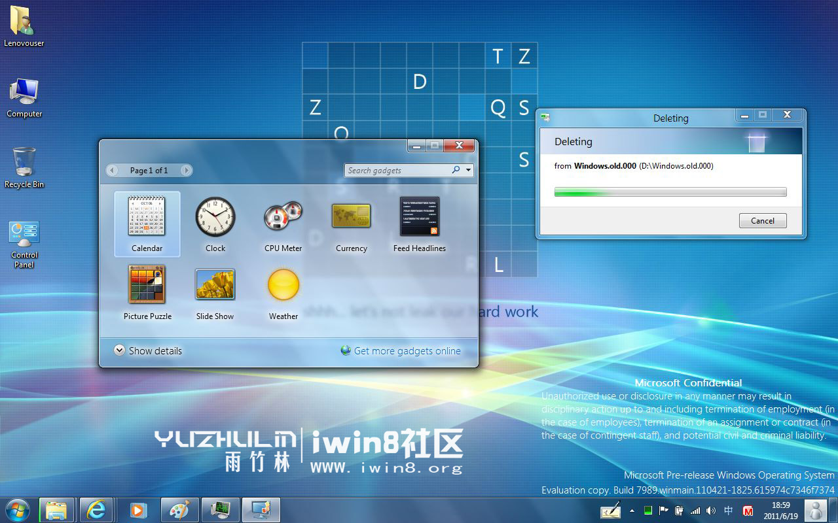The image size is (838, 523).
Task: Click the deleting progress bar
Action: (670, 192)
